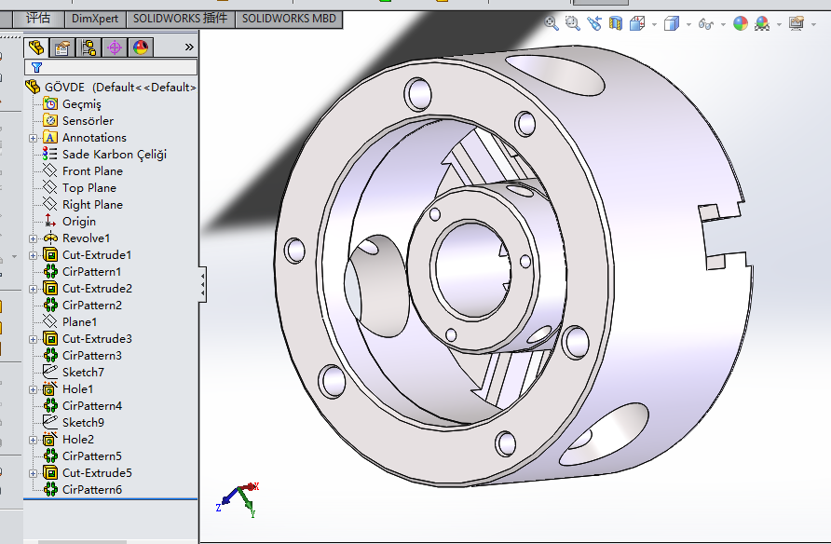Open the View Orientation dropdown arrow

[x=654, y=24]
